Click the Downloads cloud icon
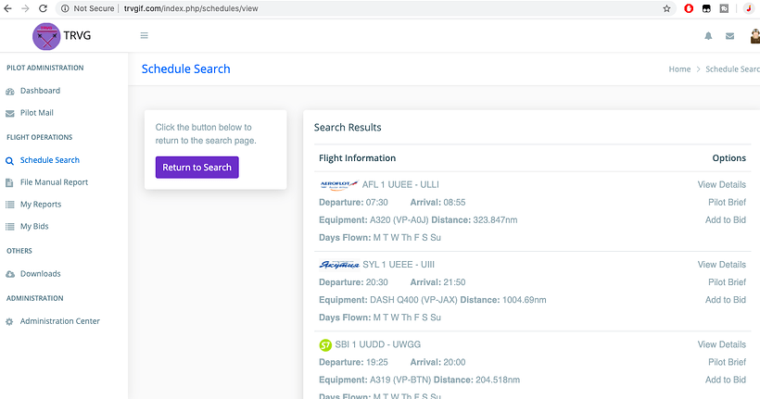760x399 pixels. 9,274
